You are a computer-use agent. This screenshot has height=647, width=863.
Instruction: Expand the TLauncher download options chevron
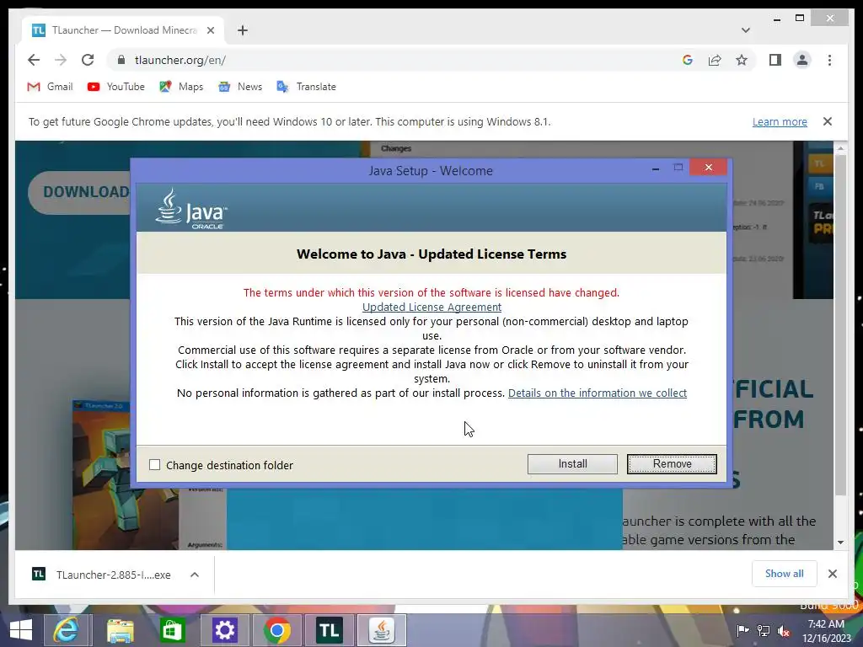(x=195, y=575)
